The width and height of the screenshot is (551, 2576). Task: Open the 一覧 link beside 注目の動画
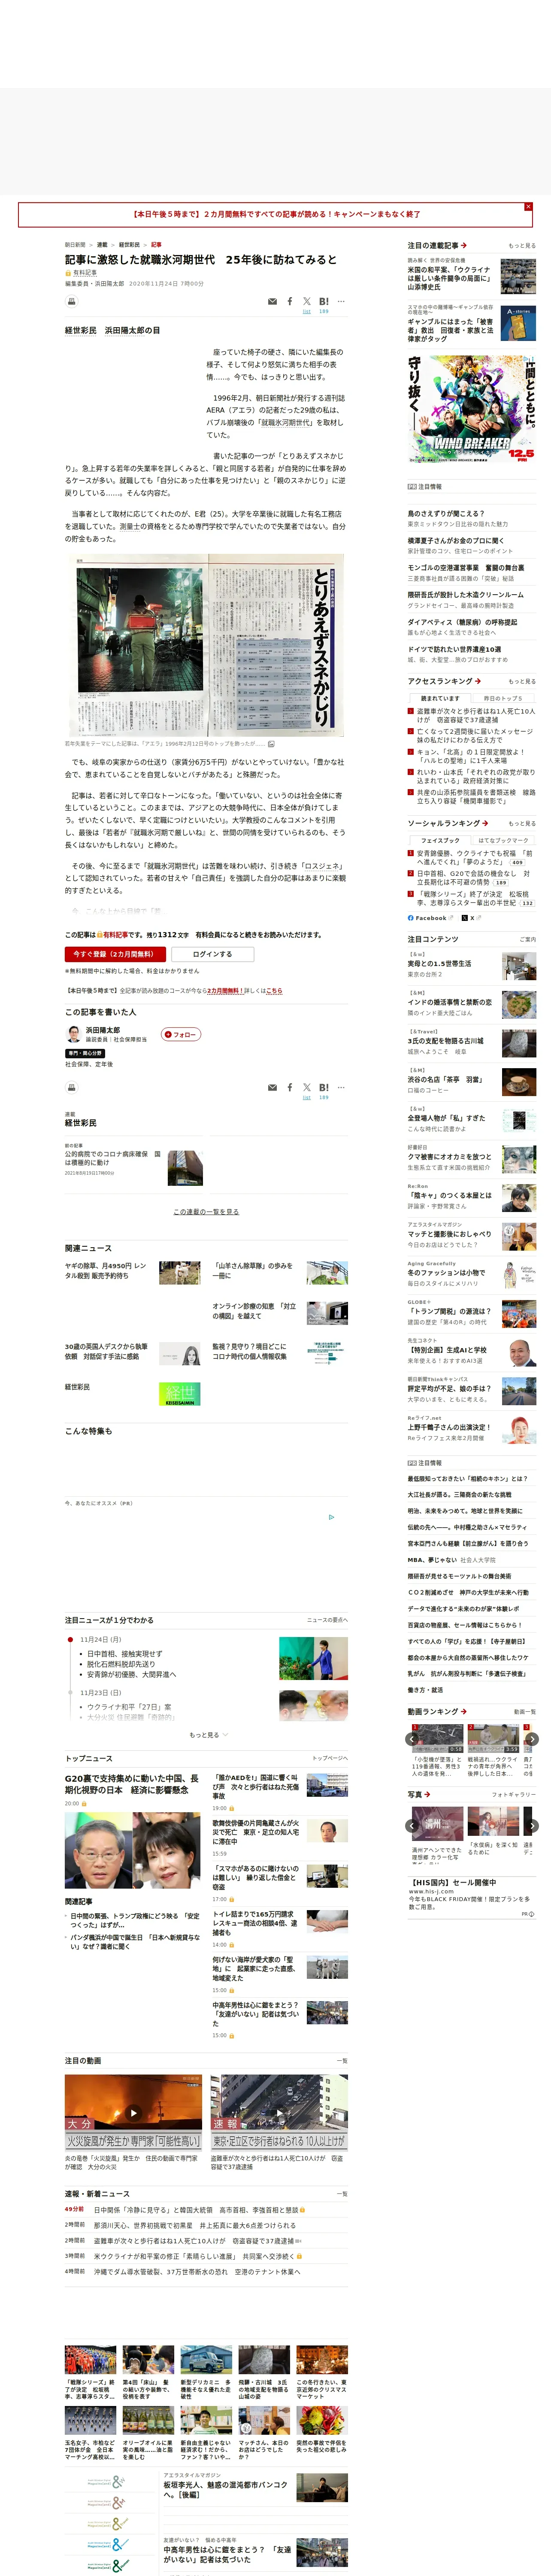tap(342, 2060)
